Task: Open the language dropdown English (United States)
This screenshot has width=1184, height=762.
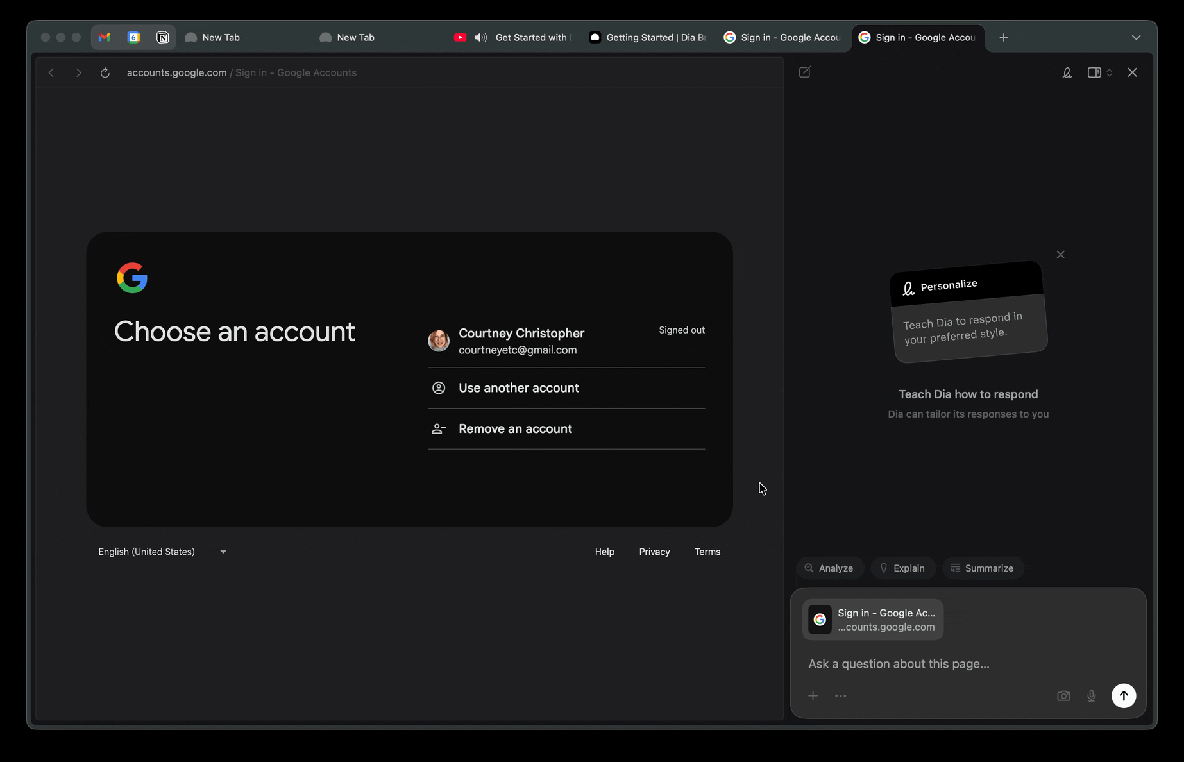Action: [162, 552]
